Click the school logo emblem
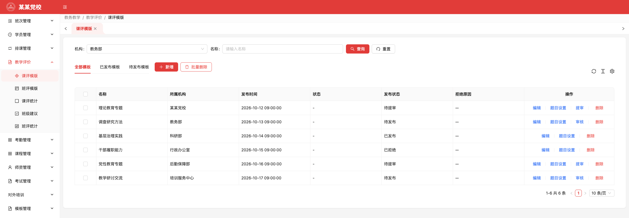 point(11,7)
